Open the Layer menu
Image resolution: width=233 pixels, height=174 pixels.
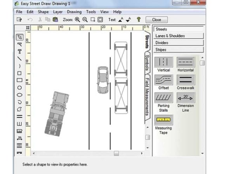point(58,12)
